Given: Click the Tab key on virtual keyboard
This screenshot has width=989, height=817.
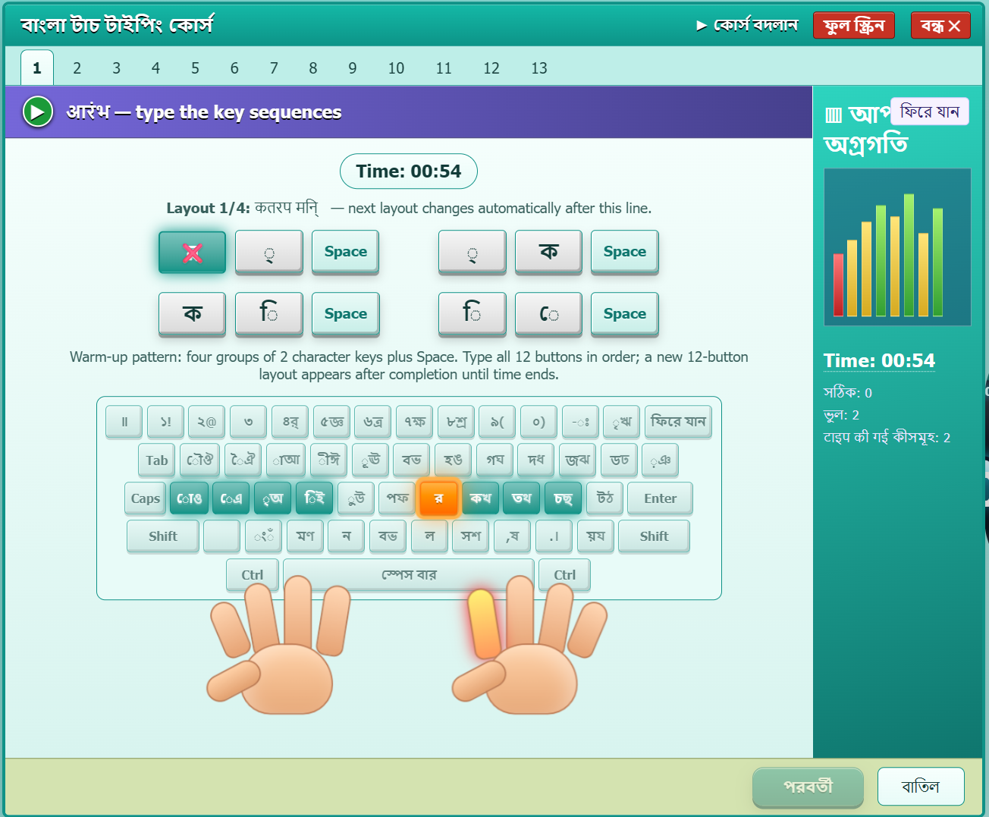Looking at the screenshot, I should (157, 460).
